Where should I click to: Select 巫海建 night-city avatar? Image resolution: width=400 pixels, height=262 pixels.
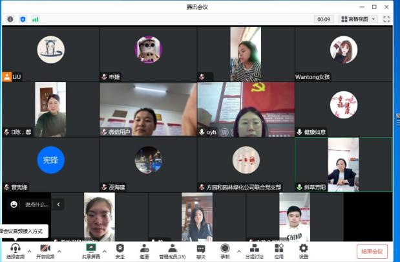(149, 160)
